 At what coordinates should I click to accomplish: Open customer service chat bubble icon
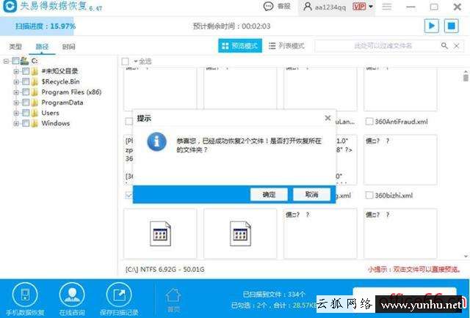tap(268, 7)
